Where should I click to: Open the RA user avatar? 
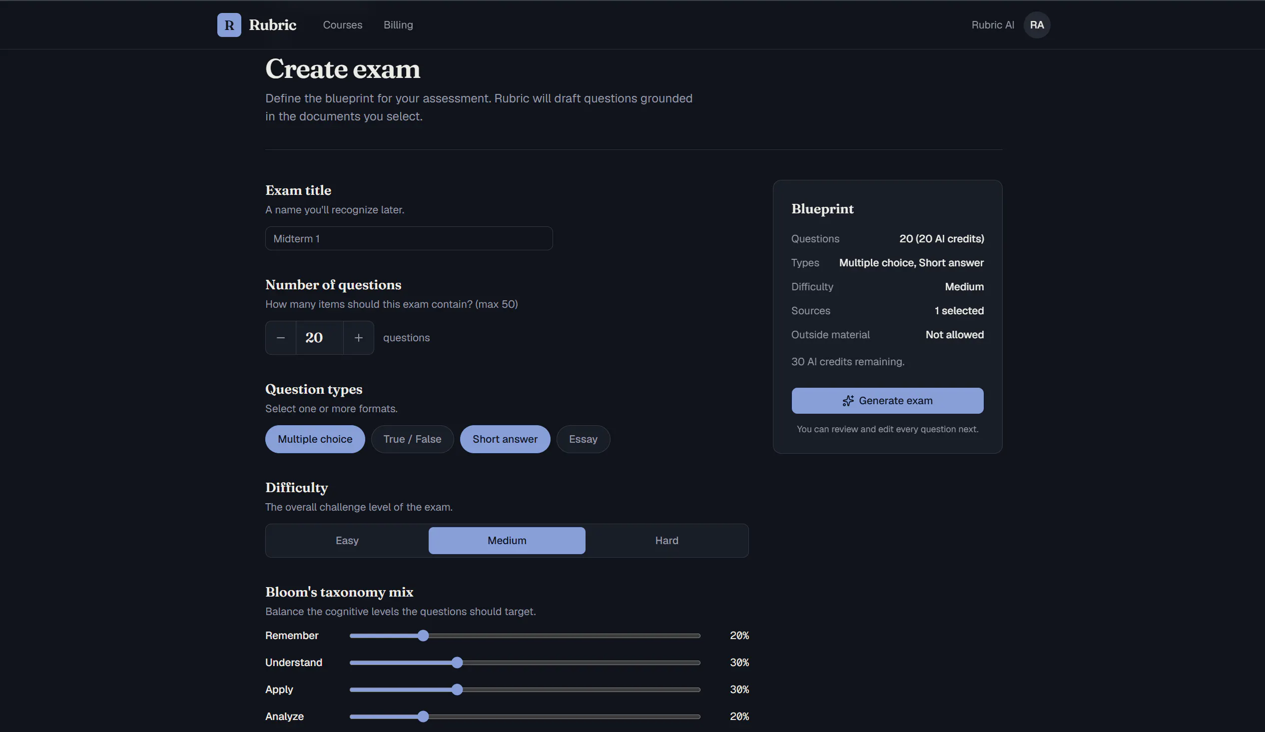(1037, 24)
